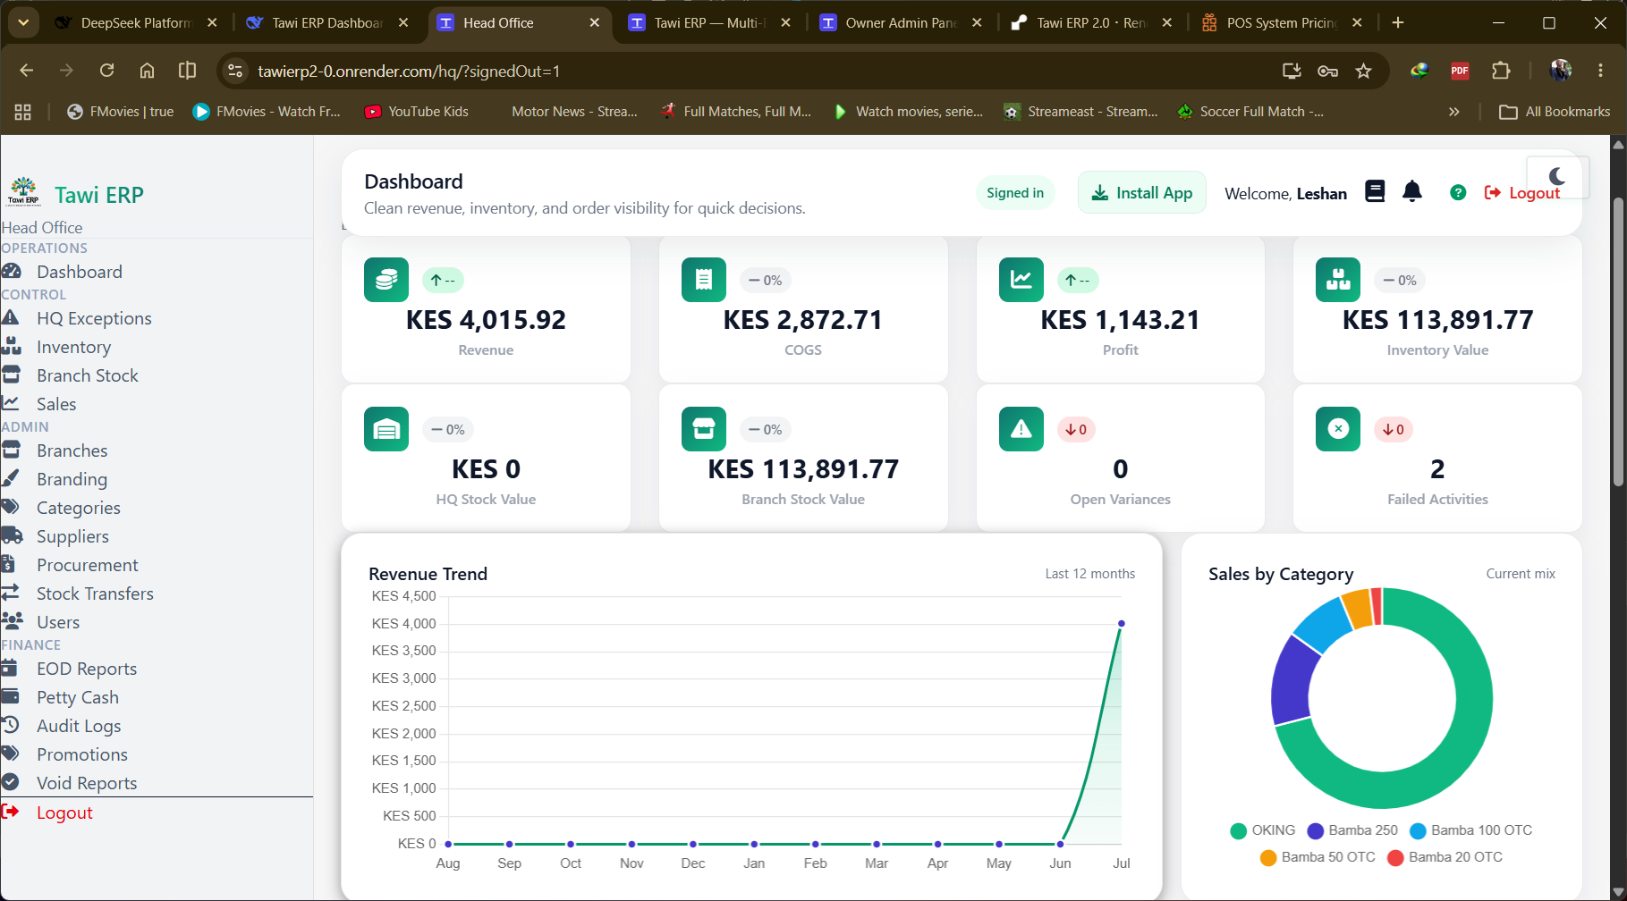The width and height of the screenshot is (1627, 901).
Task: Click Logout in the top header
Action: click(x=1521, y=192)
